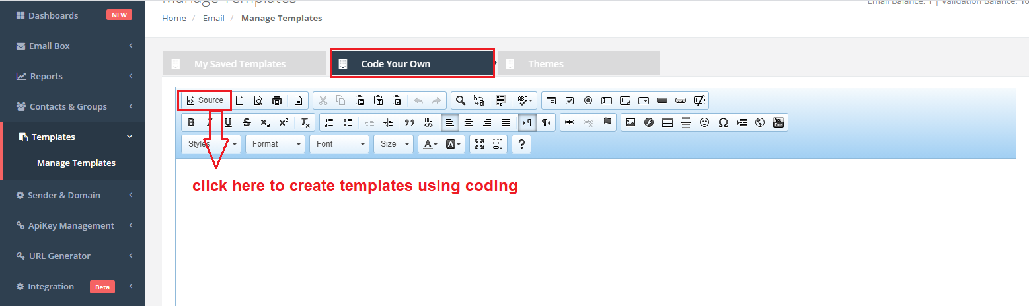Pick a text color
This screenshot has width=1029, height=306.
(431, 144)
